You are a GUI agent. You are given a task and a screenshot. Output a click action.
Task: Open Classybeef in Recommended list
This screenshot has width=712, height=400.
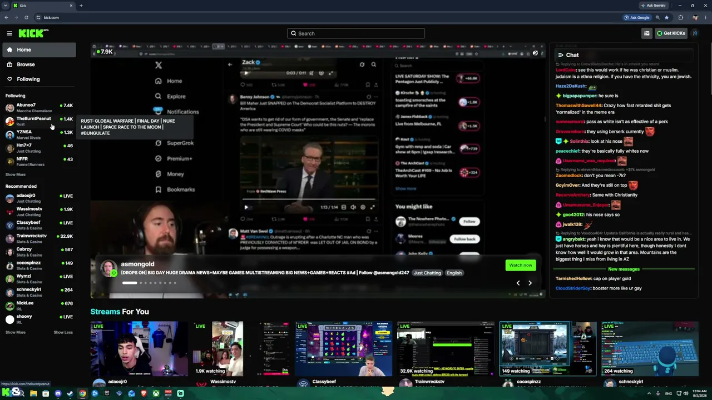(38, 225)
